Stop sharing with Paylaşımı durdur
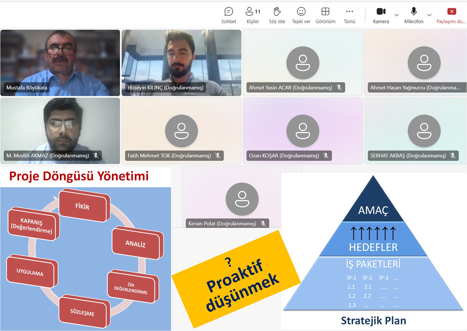 [x=451, y=15]
